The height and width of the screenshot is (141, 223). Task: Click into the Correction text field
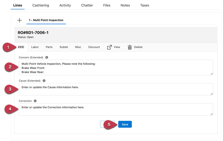116,110
